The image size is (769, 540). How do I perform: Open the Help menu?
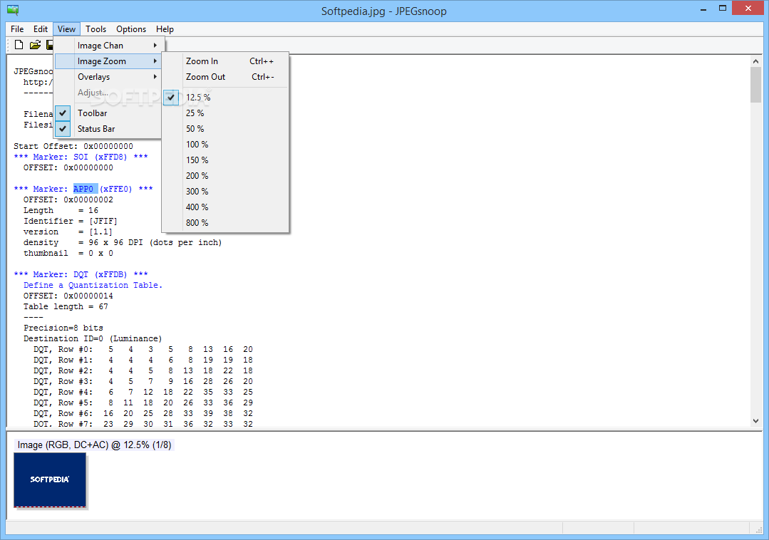coord(165,29)
